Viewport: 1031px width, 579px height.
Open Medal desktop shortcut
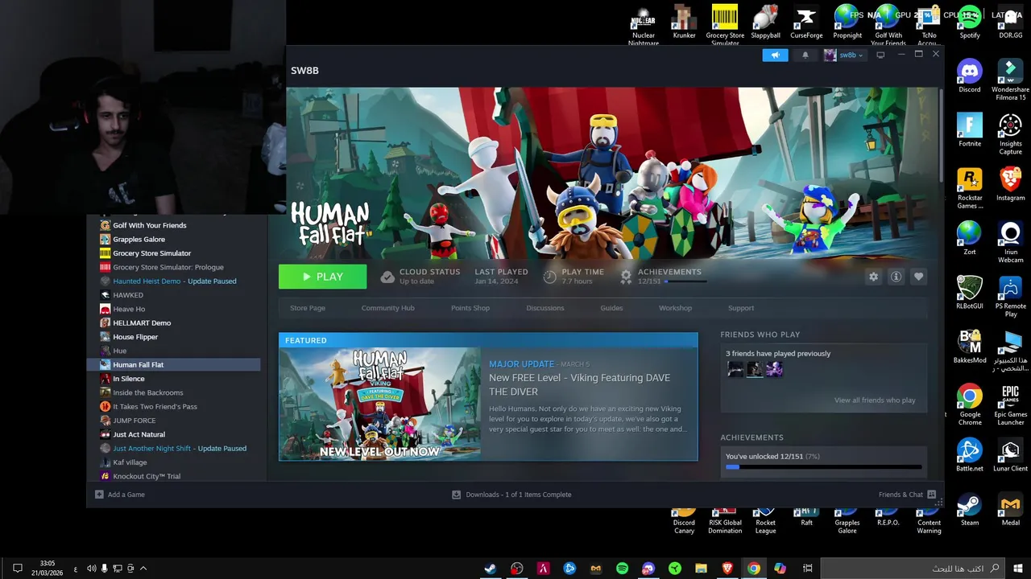point(1010,509)
